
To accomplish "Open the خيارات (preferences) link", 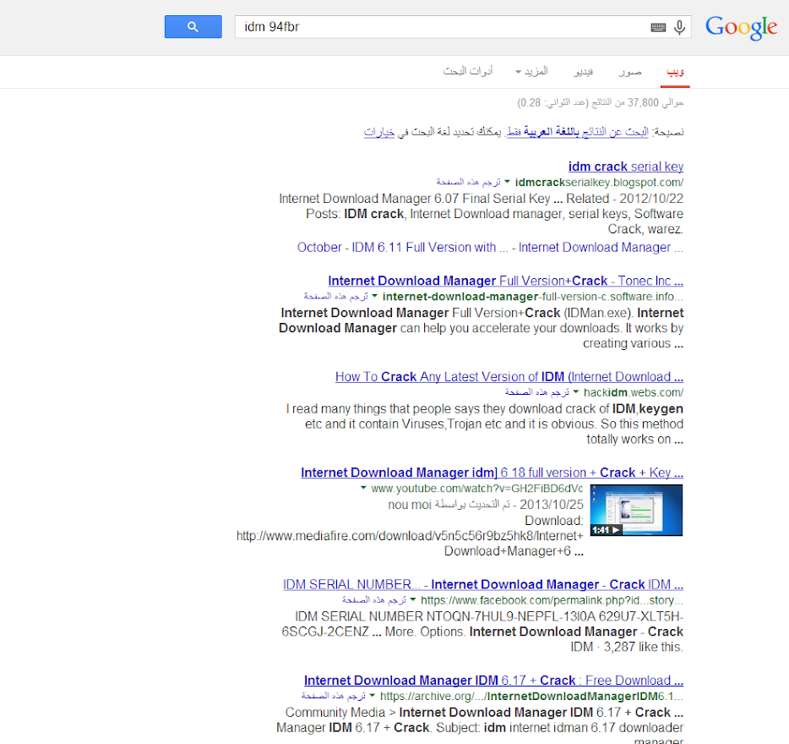I will coord(379,132).
